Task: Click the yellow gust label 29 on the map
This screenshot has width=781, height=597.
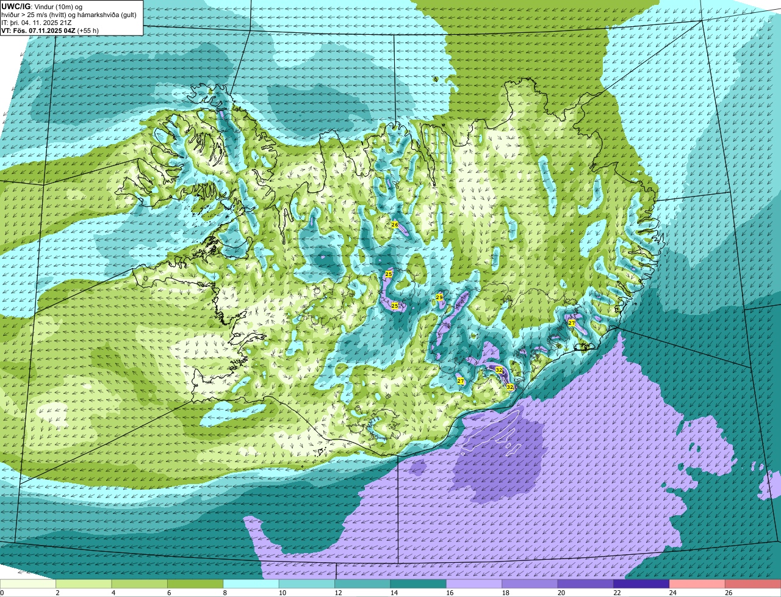Action: [439, 297]
